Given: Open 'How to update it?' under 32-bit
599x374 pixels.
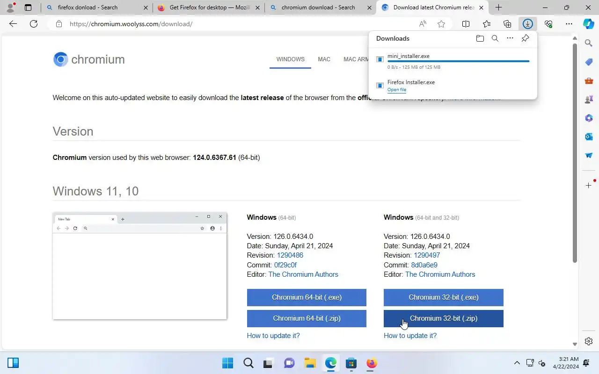Looking at the screenshot, I should click(x=410, y=336).
